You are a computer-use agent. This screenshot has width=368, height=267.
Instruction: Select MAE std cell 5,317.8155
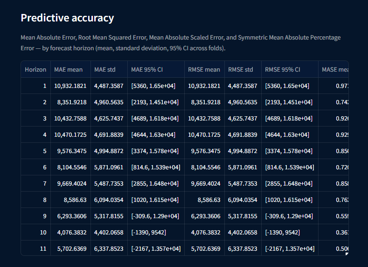click(109, 216)
